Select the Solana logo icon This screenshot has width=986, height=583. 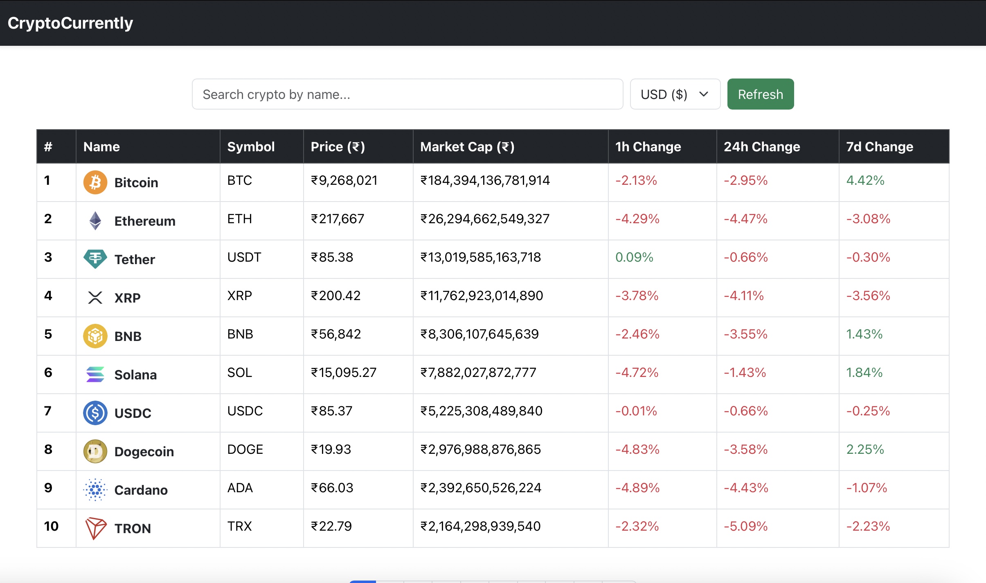coord(95,374)
